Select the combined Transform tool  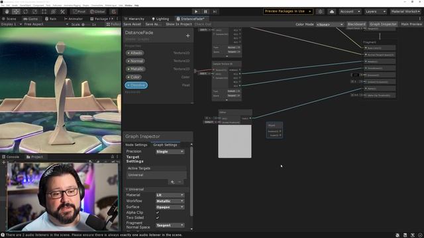[53, 12]
